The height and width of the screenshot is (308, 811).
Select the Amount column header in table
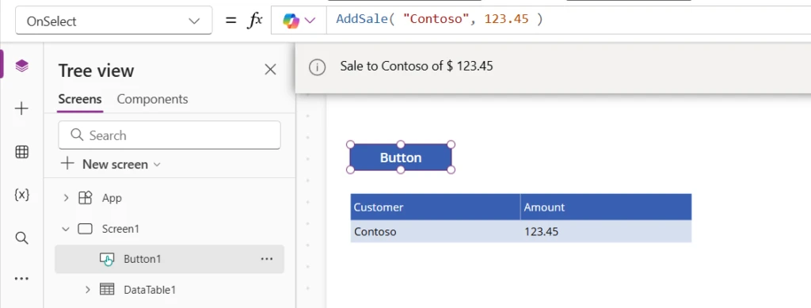(606, 207)
